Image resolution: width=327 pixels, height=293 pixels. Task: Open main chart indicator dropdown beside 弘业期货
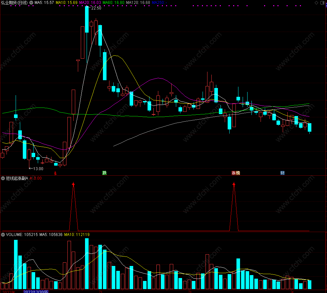tap(31, 3)
